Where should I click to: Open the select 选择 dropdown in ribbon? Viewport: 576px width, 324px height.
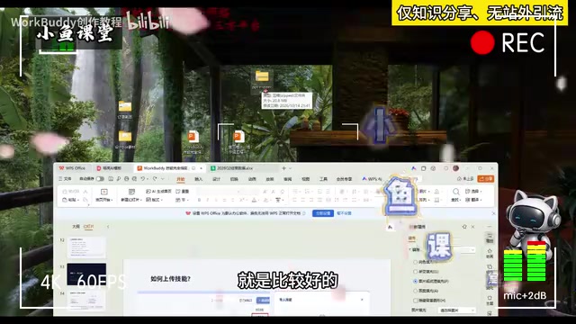473,192
